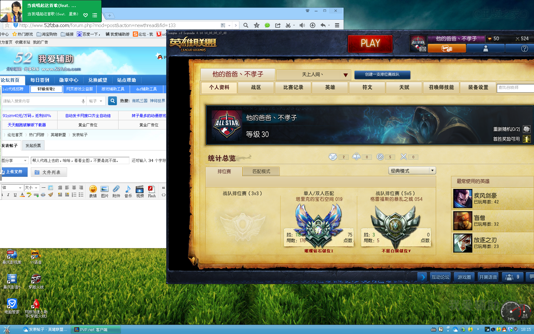The width and height of the screenshot is (534, 334).
Task: Reroll using the dice icon beside 重新随机
Action: click(527, 129)
